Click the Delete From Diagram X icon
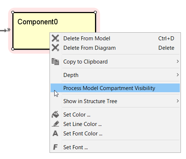 [55, 48]
